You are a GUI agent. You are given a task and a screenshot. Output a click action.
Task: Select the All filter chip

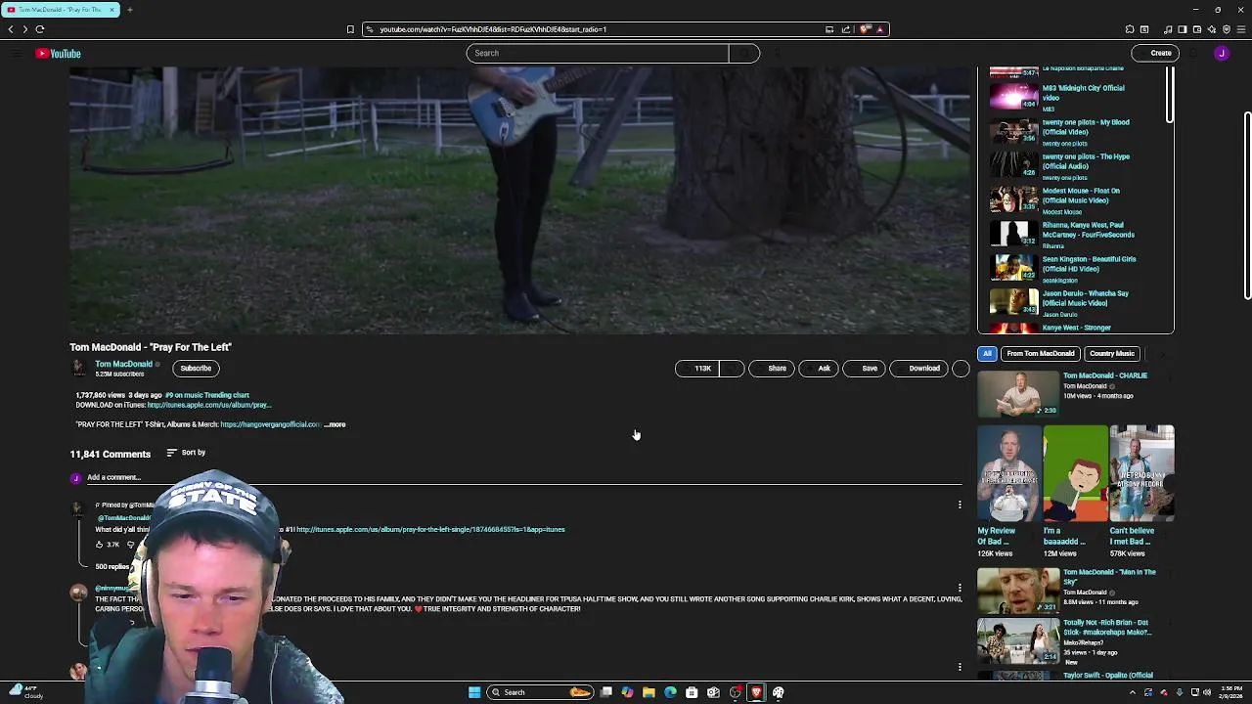click(987, 354)
